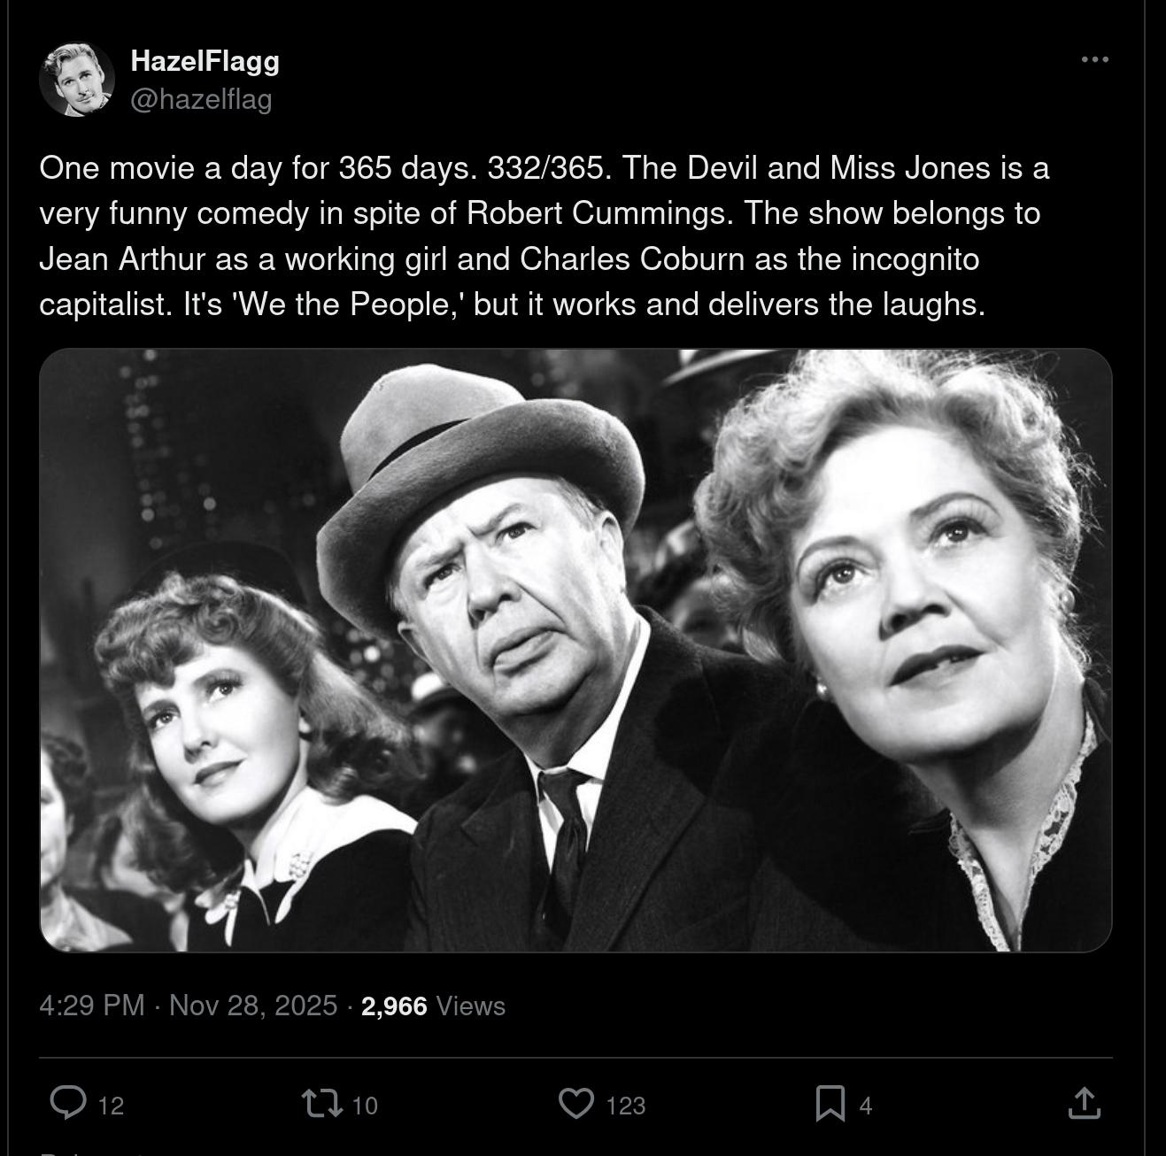The height and width of the screenshot is (1156, 1166).
Task: Click the like count of 123
Action: pyautogui.click(x=626, y=1106)
